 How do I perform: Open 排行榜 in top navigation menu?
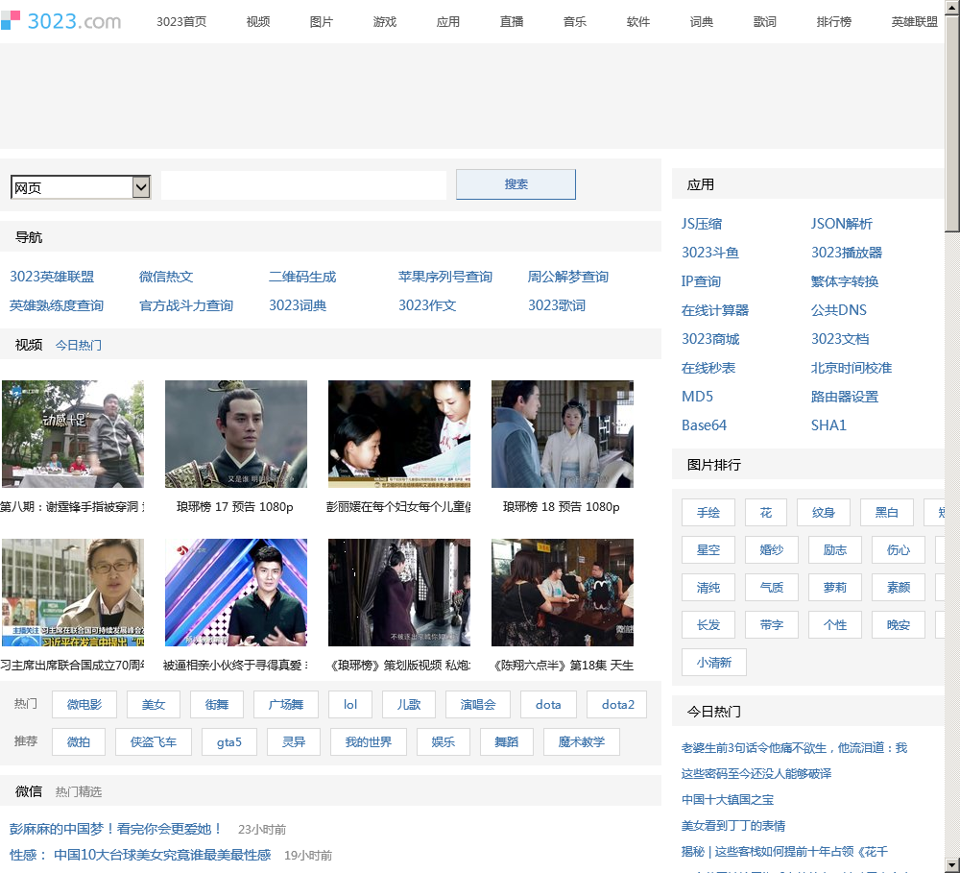[834, 21]
